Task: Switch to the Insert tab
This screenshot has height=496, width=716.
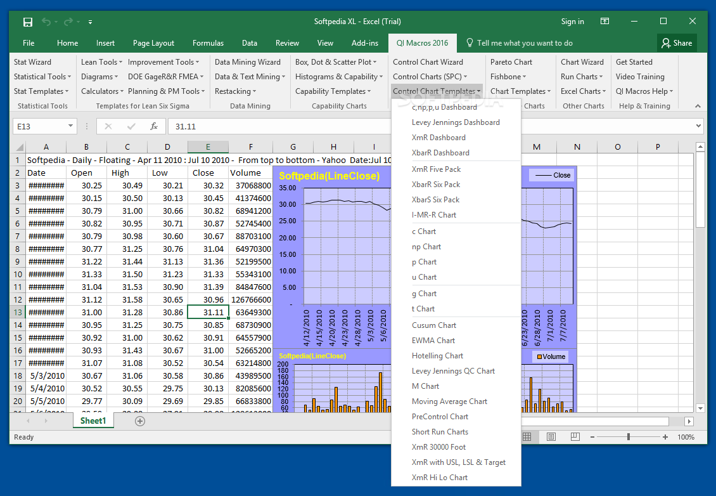Action: pos(105,43)
